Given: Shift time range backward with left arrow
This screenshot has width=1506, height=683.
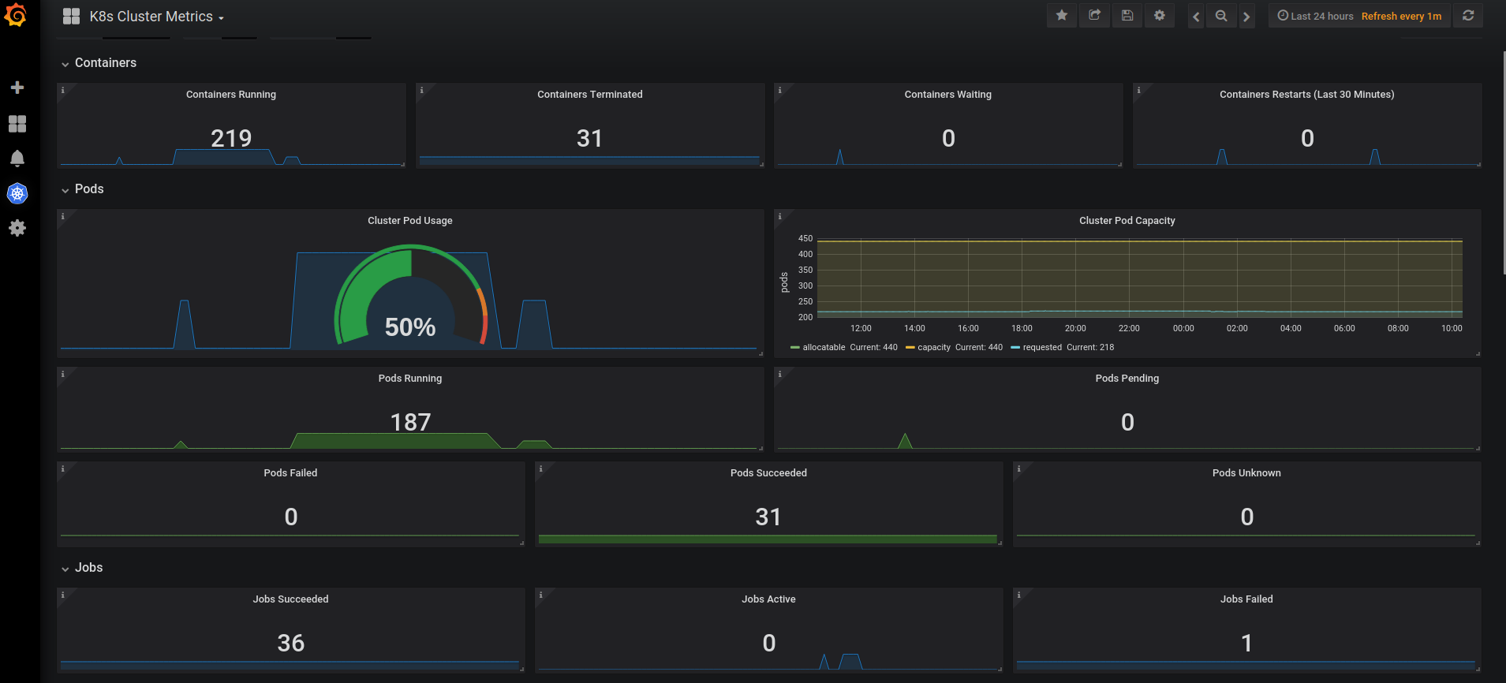Looking at the screenshot, I should point(1196,16).
